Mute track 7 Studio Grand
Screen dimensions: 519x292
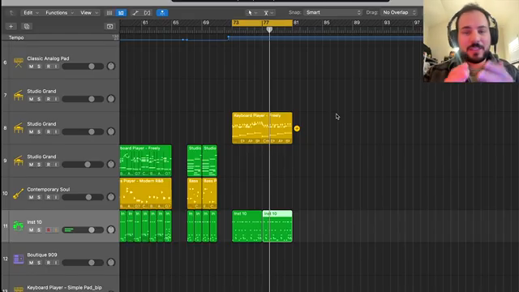point(31,99)
